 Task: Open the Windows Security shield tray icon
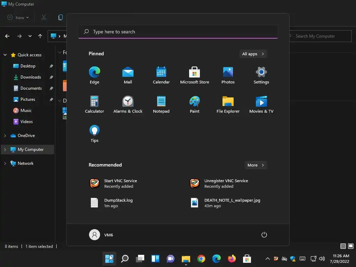293,259
